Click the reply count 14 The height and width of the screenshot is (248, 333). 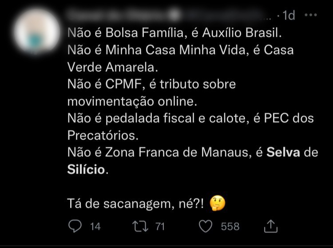coord(95,227)
